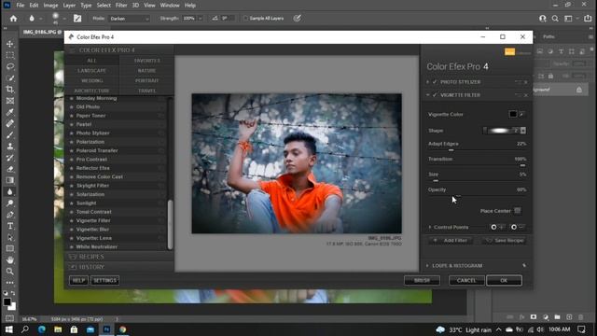The image size is (597, 336).
Task: Click the Add Filter button
Action: (451, 241)
